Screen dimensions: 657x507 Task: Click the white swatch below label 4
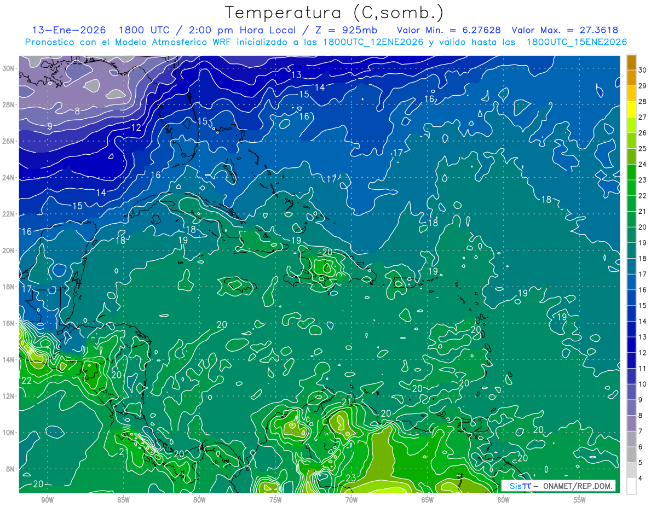coord(631,486)
